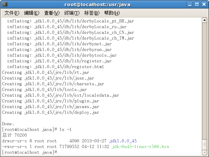The width and height of the screenshot is (209, 157).
Task: Close the terminal window
Action: coord(204,4)
